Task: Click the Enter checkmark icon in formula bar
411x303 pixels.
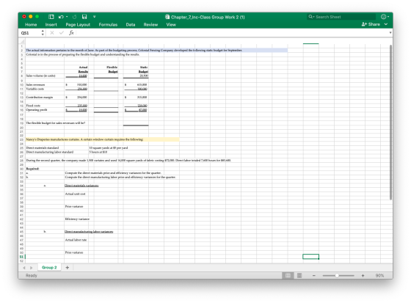Action: tap(62, 33)
